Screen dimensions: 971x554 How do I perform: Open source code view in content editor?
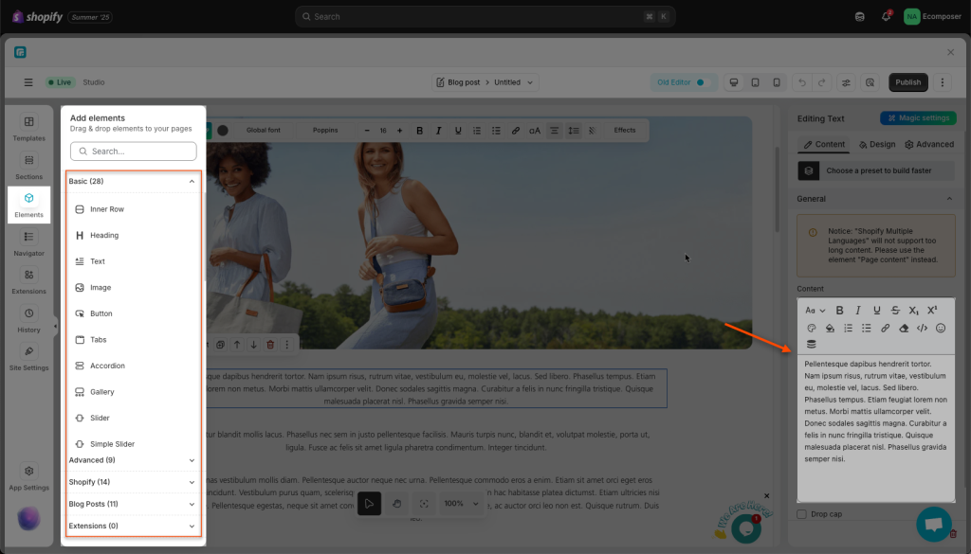(x=922, y=329)
